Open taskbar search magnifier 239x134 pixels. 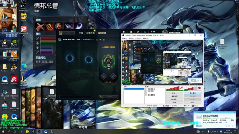tap(9, 131)
